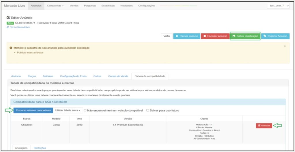Click the Publicar mais atributos bullet text
Screen dimensions: 295x152
click(x=30, y=53)
